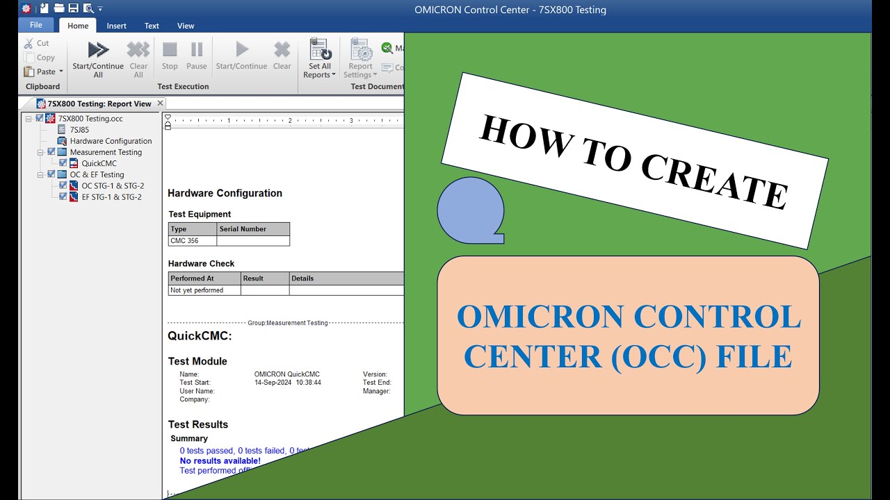Click the OC STG-1 & STG-2 overcurrent icon
Viewport: 890px width, 500px height.
click(74, 185)
